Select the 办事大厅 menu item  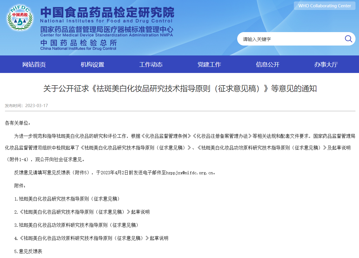(326, 64)
